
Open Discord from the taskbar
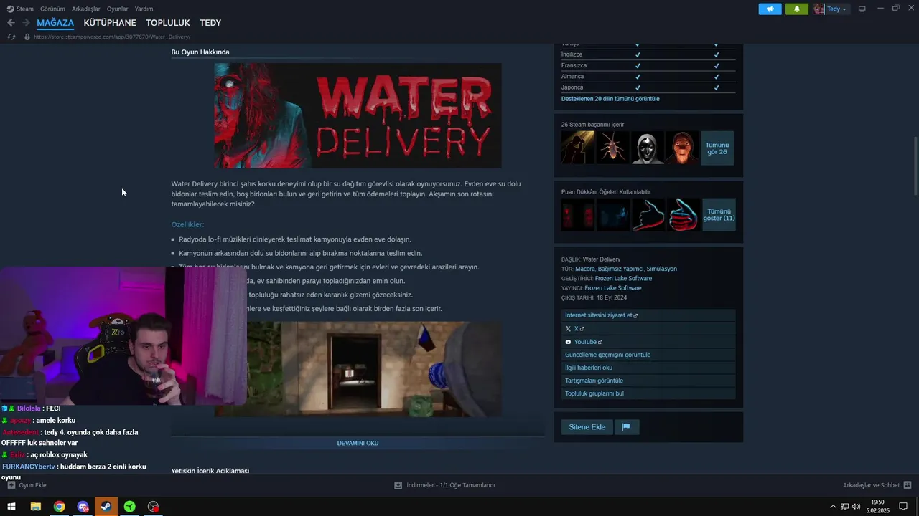83,507
